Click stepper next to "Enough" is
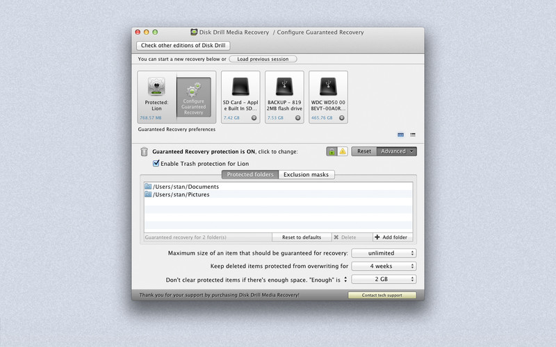Screen dimensions: 556x347 (x=345, y=280)
